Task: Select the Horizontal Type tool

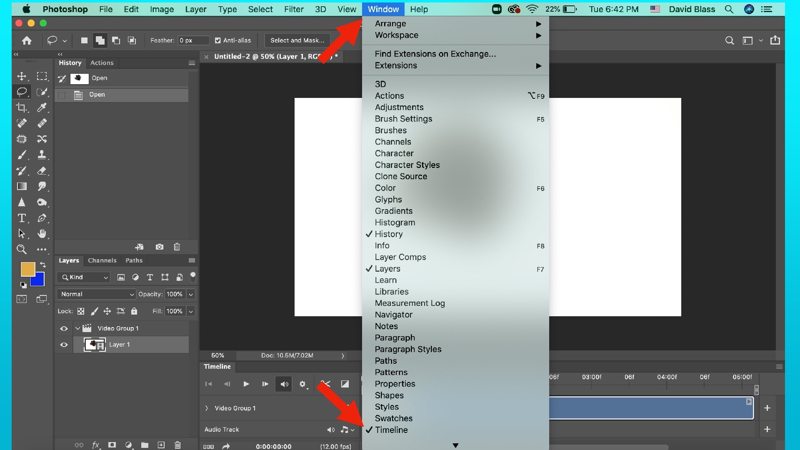Action: 21,218
